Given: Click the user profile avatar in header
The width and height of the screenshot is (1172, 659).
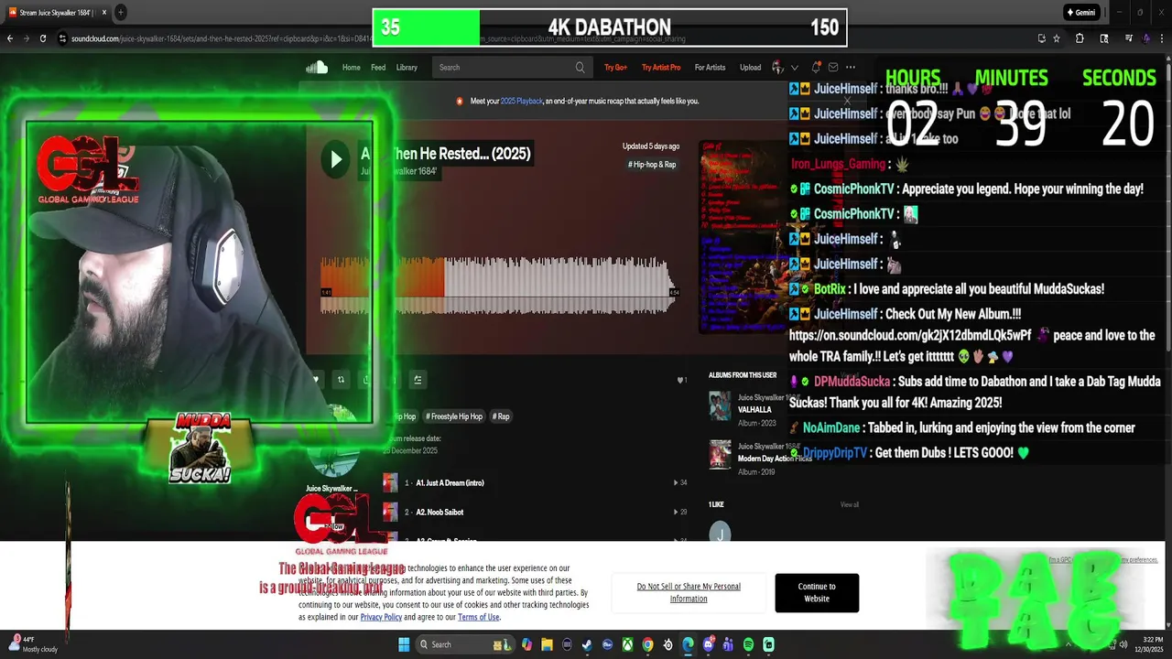Looking at the screenshot, I should (x=777, y=67).
